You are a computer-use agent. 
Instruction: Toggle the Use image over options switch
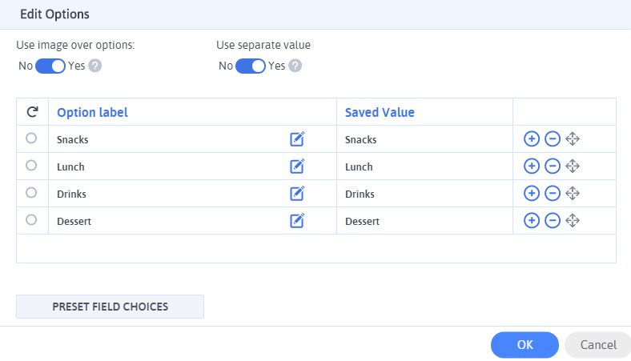click(x=50, y=66)
